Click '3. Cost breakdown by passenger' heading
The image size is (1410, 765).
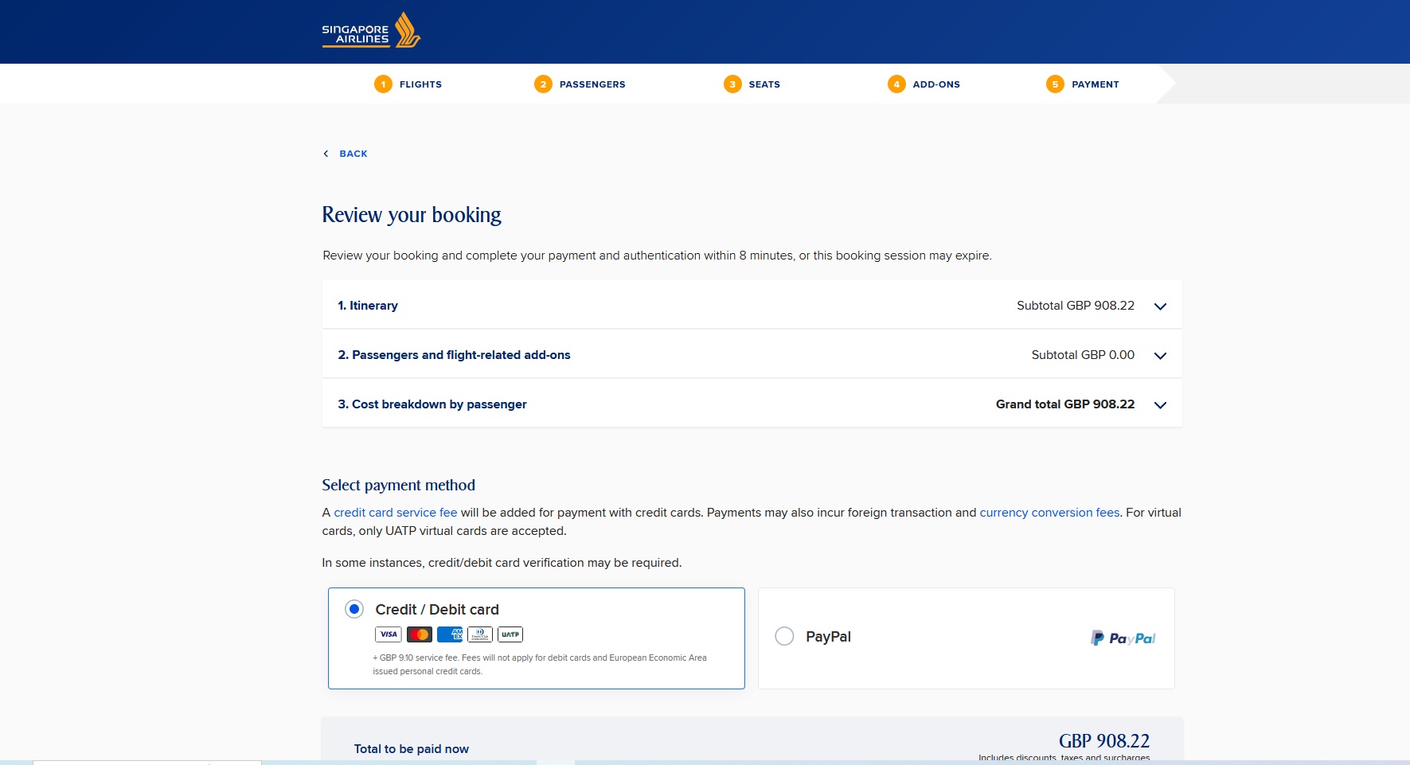[x=432, y=404]
